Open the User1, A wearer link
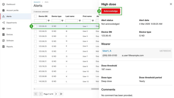 tap(107, 51)
